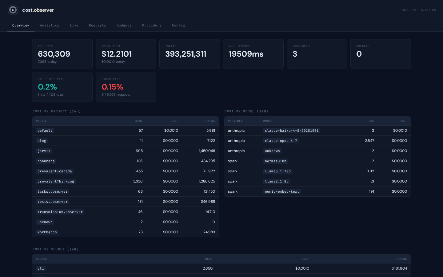Click the Budgets count card
This screenshot has width=443, height=277.
[381, 54]
